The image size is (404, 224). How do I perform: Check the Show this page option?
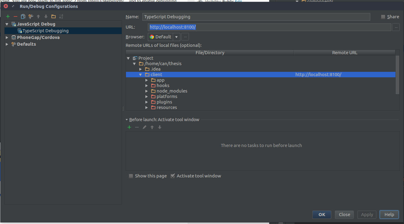[131, 176]
